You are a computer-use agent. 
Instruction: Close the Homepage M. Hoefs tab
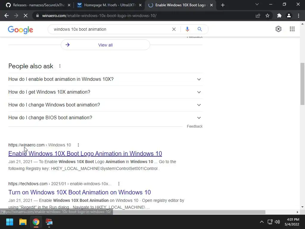pos(140,5)
